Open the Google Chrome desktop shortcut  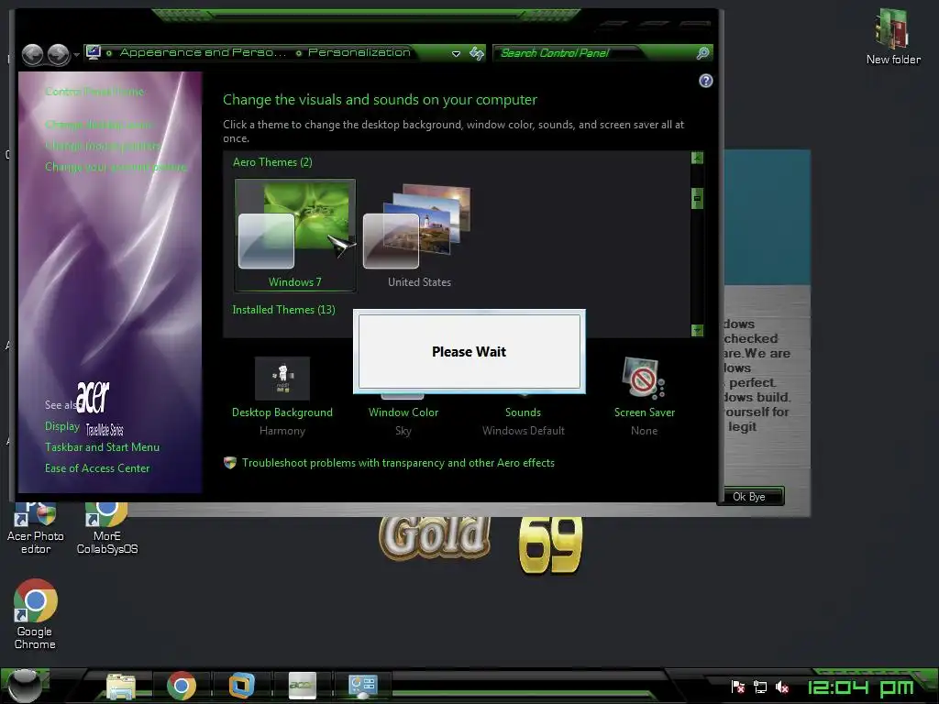coord(35,614)
